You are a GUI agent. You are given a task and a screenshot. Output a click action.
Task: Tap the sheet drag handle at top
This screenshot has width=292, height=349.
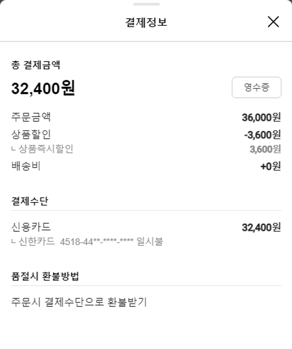click(146, 4)
